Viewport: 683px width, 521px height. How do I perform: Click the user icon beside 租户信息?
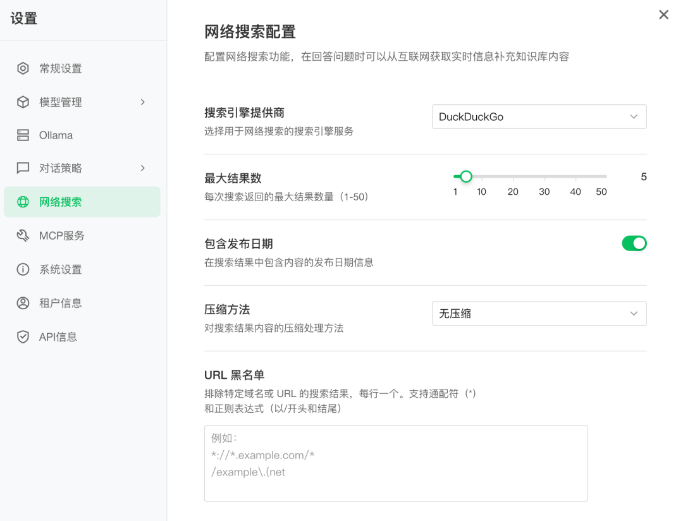(x=23, y=303)
